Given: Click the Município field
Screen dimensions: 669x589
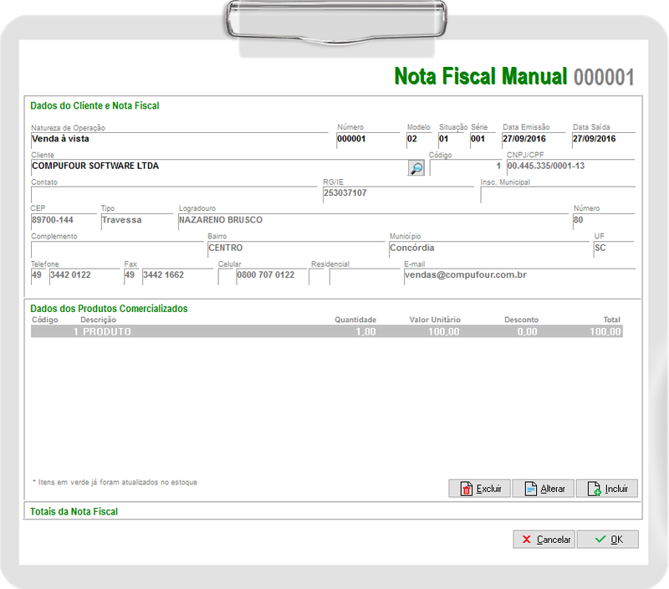Looking at the screenshot, I should click(488, 248).
